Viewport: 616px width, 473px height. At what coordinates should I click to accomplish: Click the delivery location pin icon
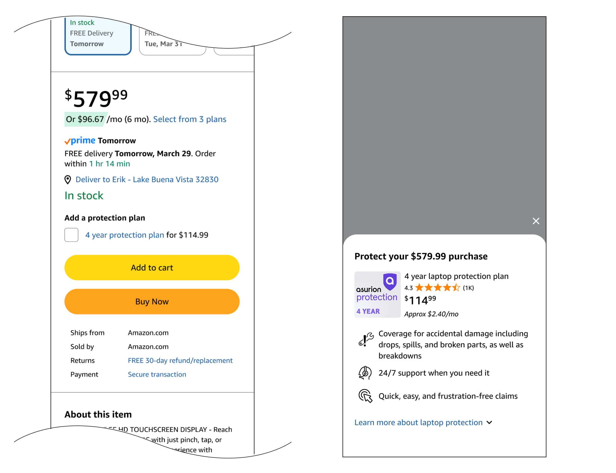[68, 180]
